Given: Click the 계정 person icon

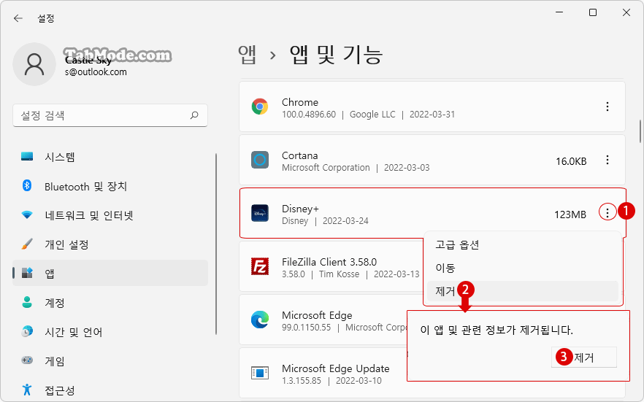Looking at the screenshot, I should tap(27, 302).
